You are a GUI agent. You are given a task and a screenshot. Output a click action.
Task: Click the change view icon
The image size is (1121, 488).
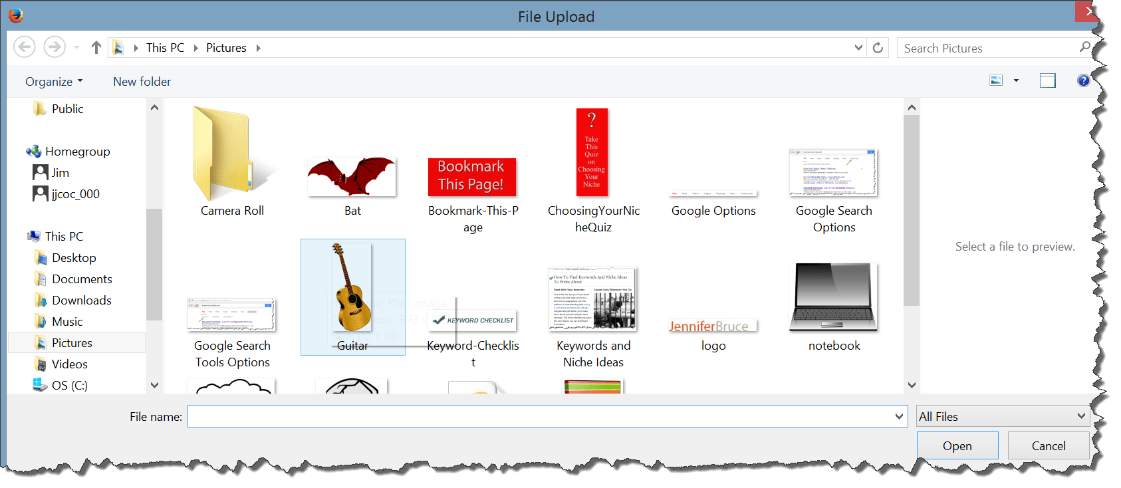tap(996, 80)
